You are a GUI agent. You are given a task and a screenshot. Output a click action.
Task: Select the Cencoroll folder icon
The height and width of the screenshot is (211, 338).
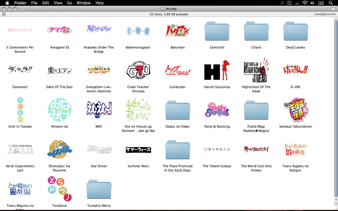(217, 31)
